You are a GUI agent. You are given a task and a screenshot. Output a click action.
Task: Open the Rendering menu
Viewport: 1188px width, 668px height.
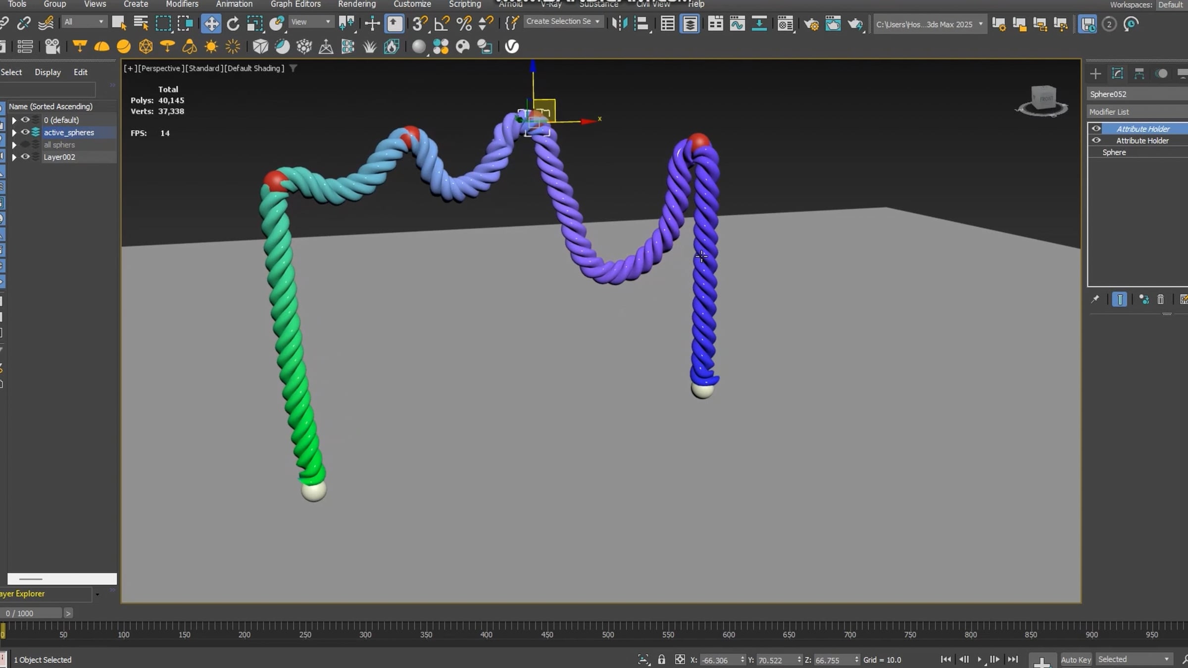[357, 4]
